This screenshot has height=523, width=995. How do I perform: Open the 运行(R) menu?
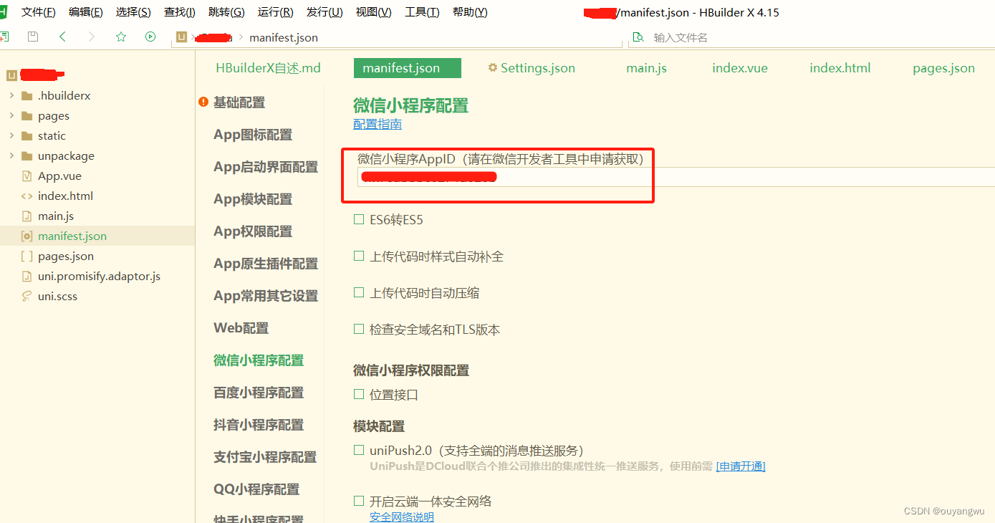[276, 12]
